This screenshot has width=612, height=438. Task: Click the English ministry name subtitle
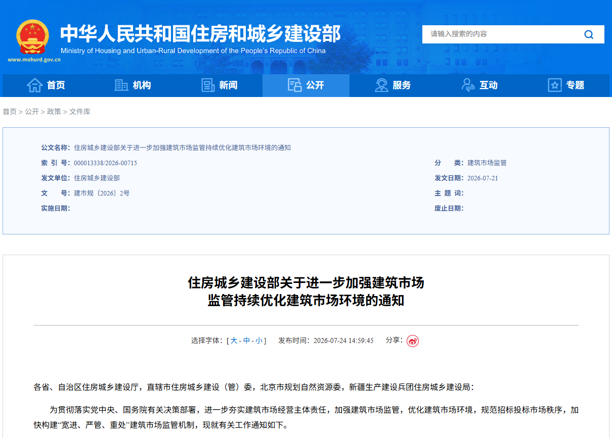pyautogui.click(x=193, y=51)
